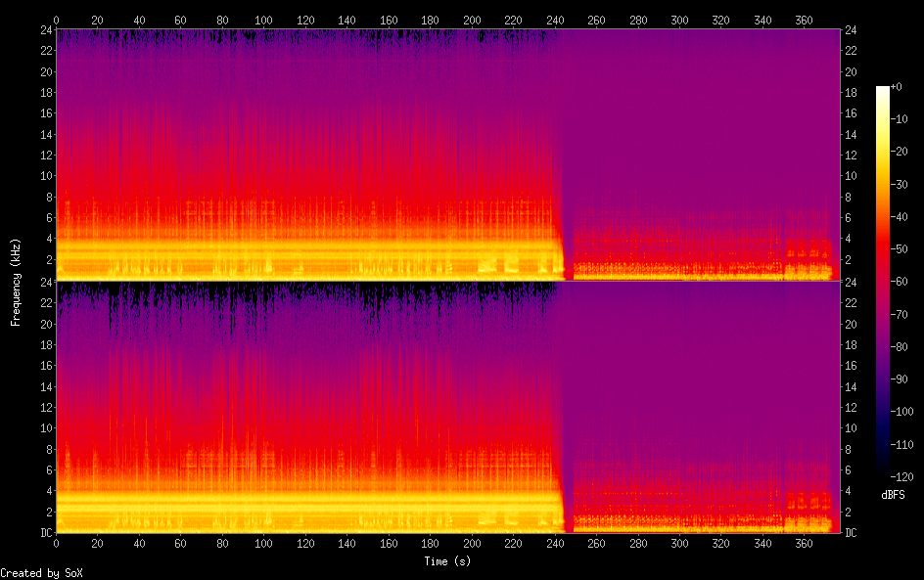This screenshot has width=924, height=580.
Task: Click '100' on the bottom time axis
Action: [x=263, y=544]
